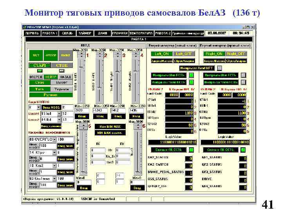
Task: Open the '00 OVERFLO' coefficient dropdown
Action: tap(54, 139)
